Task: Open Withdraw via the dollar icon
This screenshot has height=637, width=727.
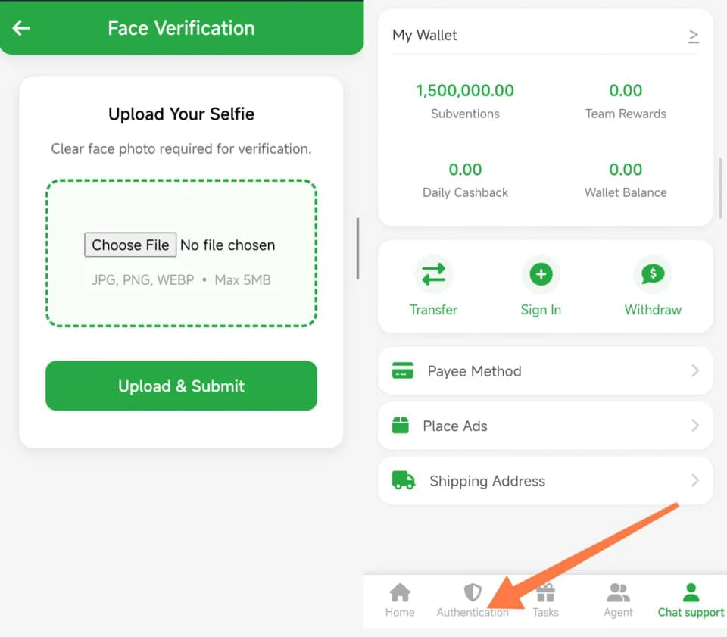Action: pos(652,274)
